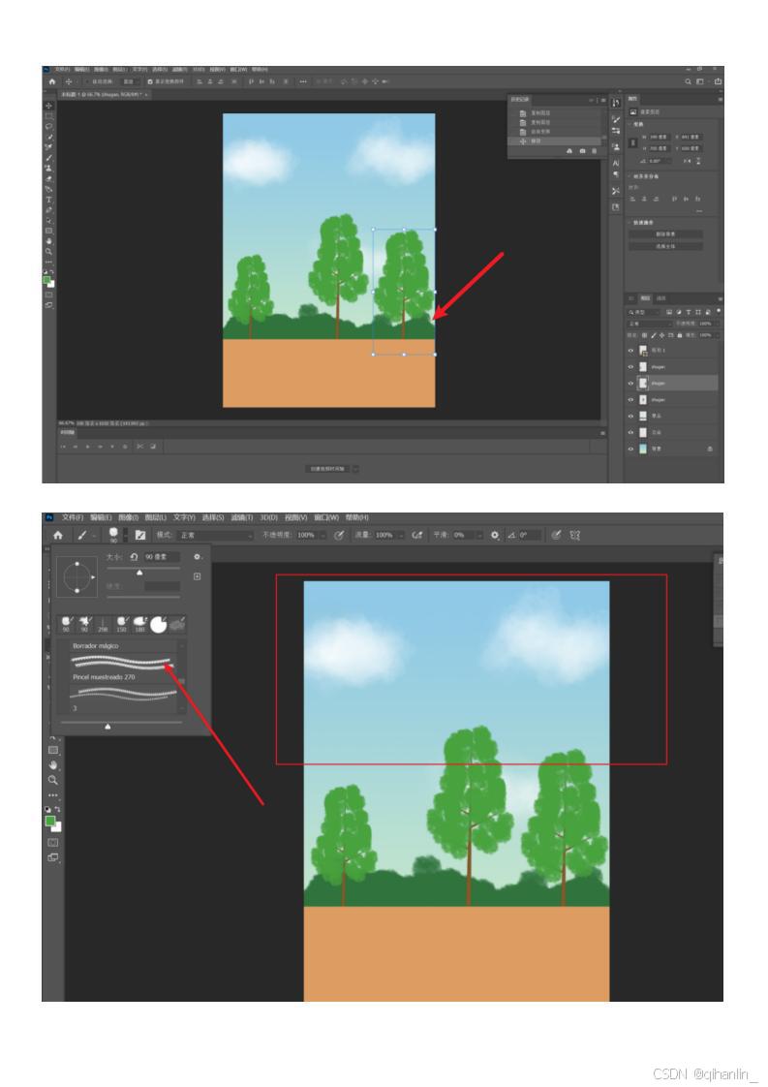Open the 模式 blend mode dropdown showing 正常

(215, 535)
